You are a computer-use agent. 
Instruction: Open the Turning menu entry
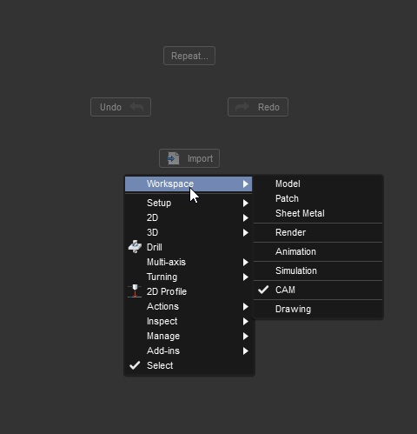point(189,277)
